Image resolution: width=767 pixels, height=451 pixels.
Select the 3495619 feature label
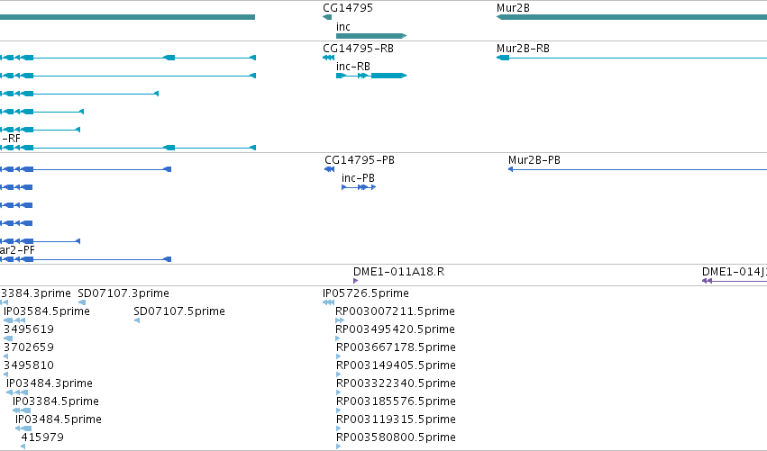[28, 329]
